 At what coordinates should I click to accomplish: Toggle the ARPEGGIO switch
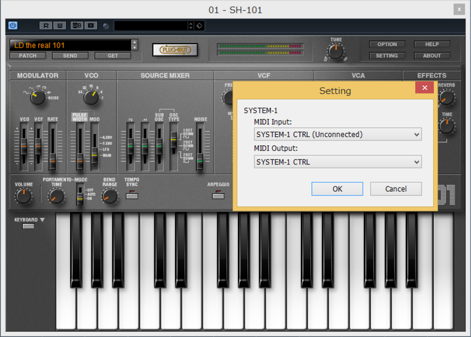(218, 196)
